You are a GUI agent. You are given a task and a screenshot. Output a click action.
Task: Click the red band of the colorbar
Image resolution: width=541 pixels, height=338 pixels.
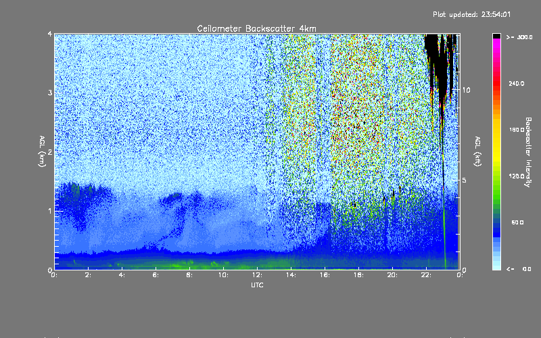click(x=496, y=82)
